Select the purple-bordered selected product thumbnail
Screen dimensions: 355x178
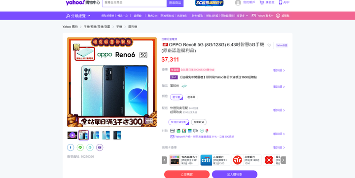coord(83,135)
